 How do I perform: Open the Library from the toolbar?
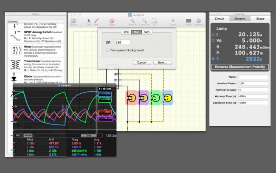click(x=73, y=21)
